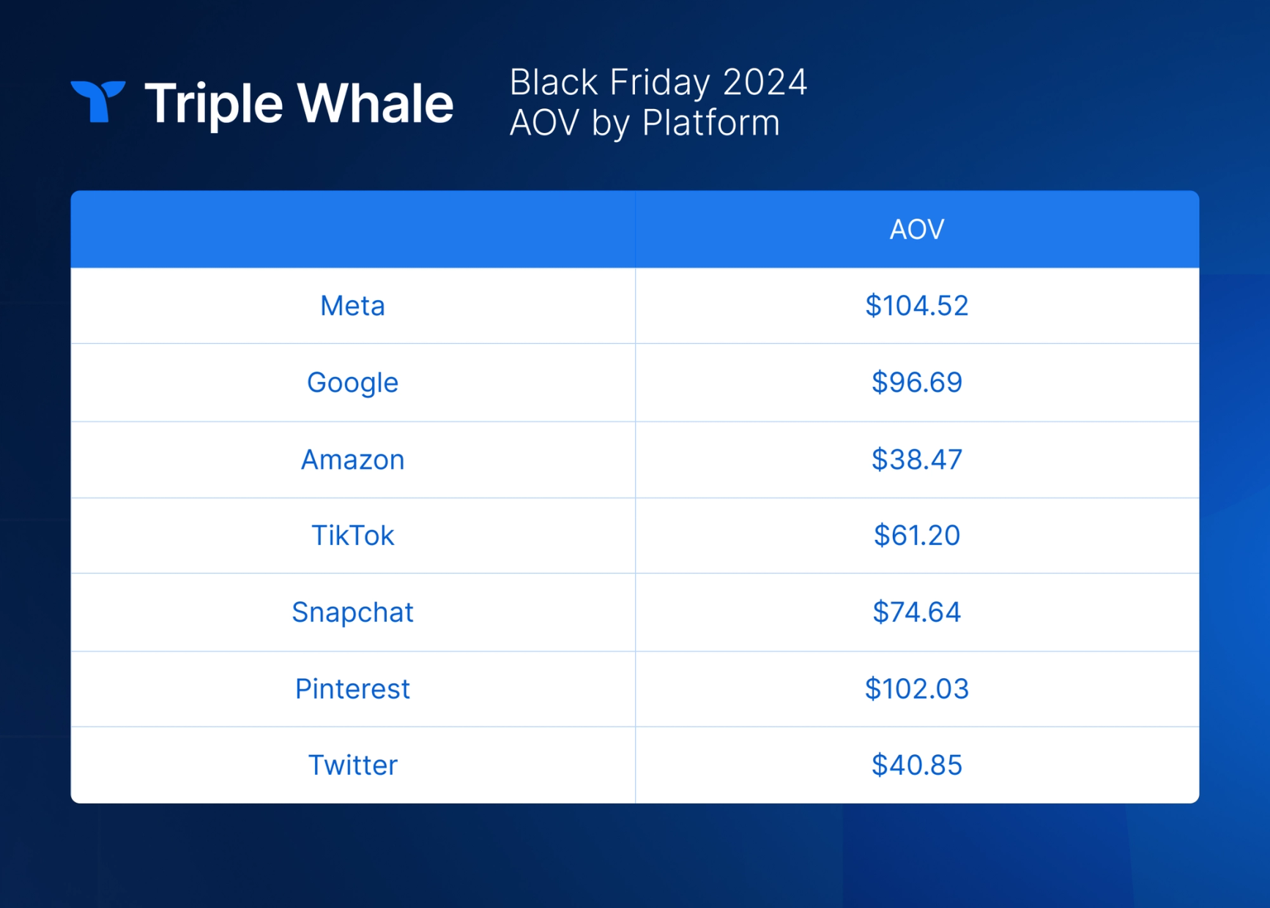Click the AOV by Platform subtitle
1270x908 pixels.
click(x=645, y=122)
